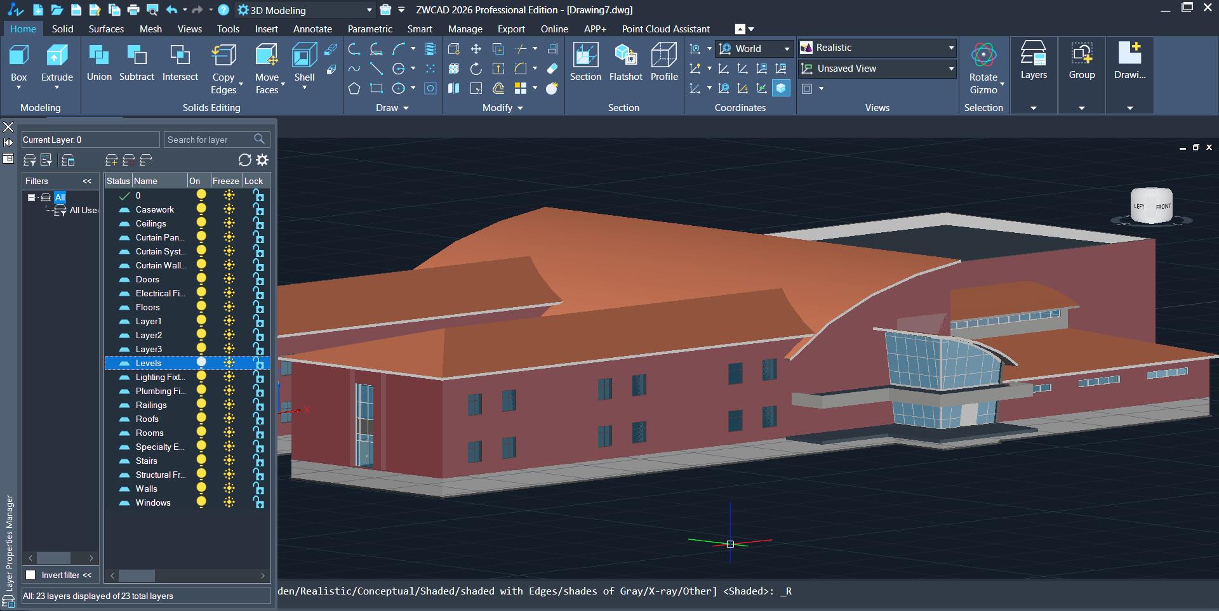The width and height of the screenshot is (1219, 611).
Task: Use the Intersect solids tool
Action: 180,63
